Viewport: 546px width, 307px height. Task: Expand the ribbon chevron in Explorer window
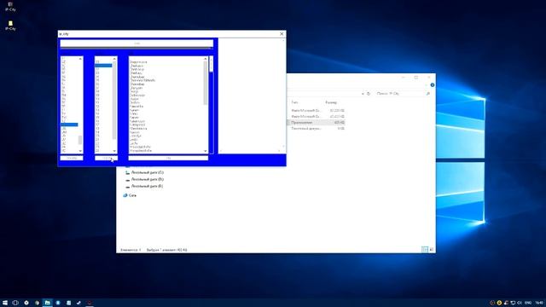click(x=426, y=85)
